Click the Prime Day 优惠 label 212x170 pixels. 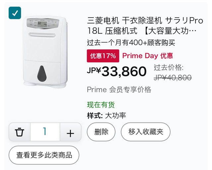coord(148,56)
